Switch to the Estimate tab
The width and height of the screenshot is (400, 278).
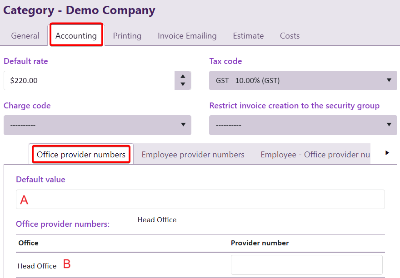248,36
